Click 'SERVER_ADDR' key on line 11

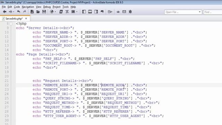113,37
